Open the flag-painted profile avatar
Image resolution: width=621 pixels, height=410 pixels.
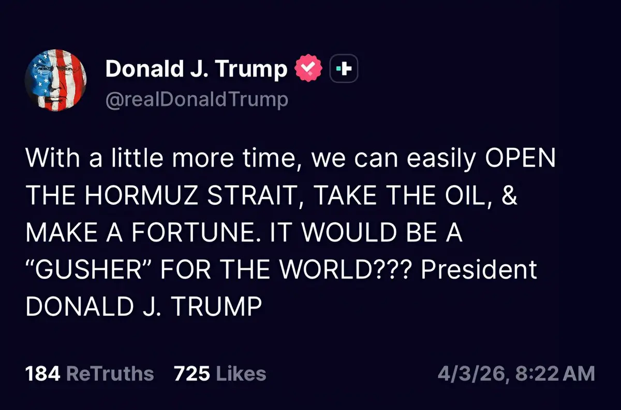(x=55, y=80)
